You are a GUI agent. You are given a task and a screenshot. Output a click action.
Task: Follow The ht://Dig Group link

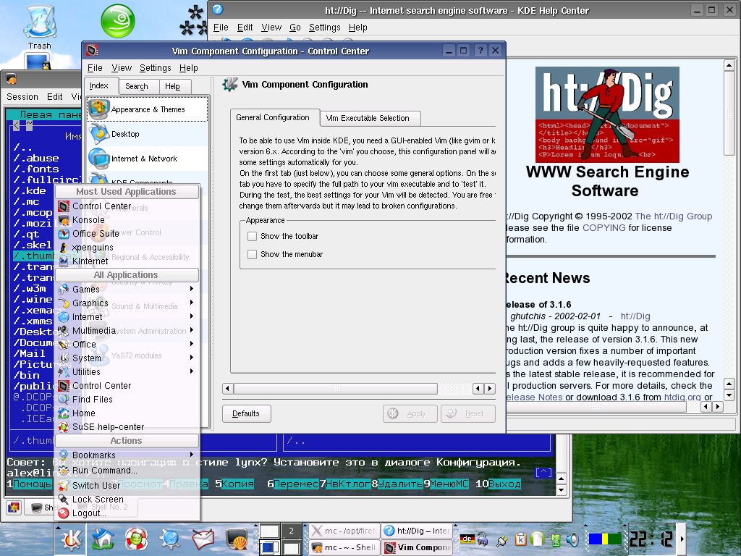tap(674, 216)
